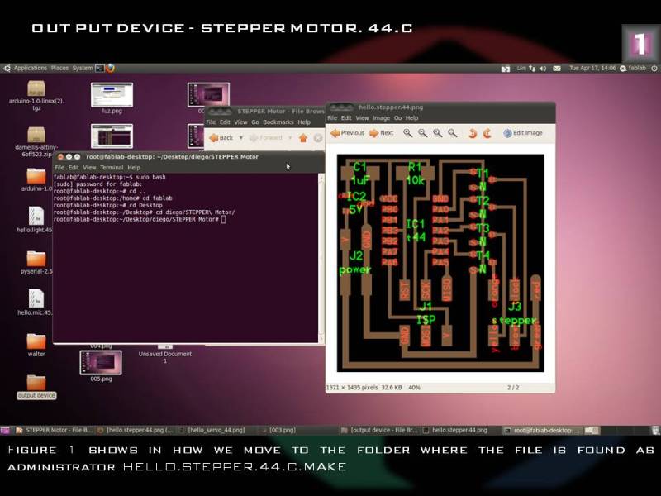The height and width of the screenshot is (496, 661).
Task: Click the network indicator icon
Action: click(532, 69)
